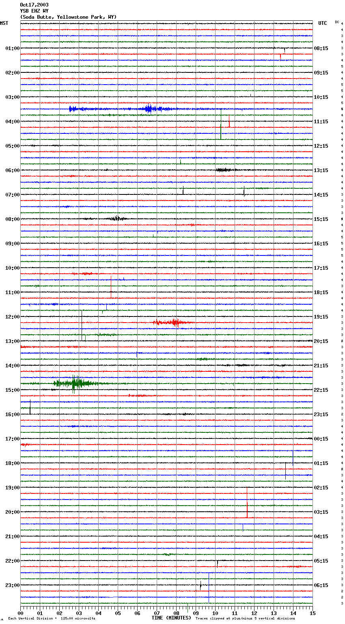This screenshot has width=345, height=624.
Task: Click the '20:15' UTC time label
Action: pyautogui.click(x=321, y=341)
